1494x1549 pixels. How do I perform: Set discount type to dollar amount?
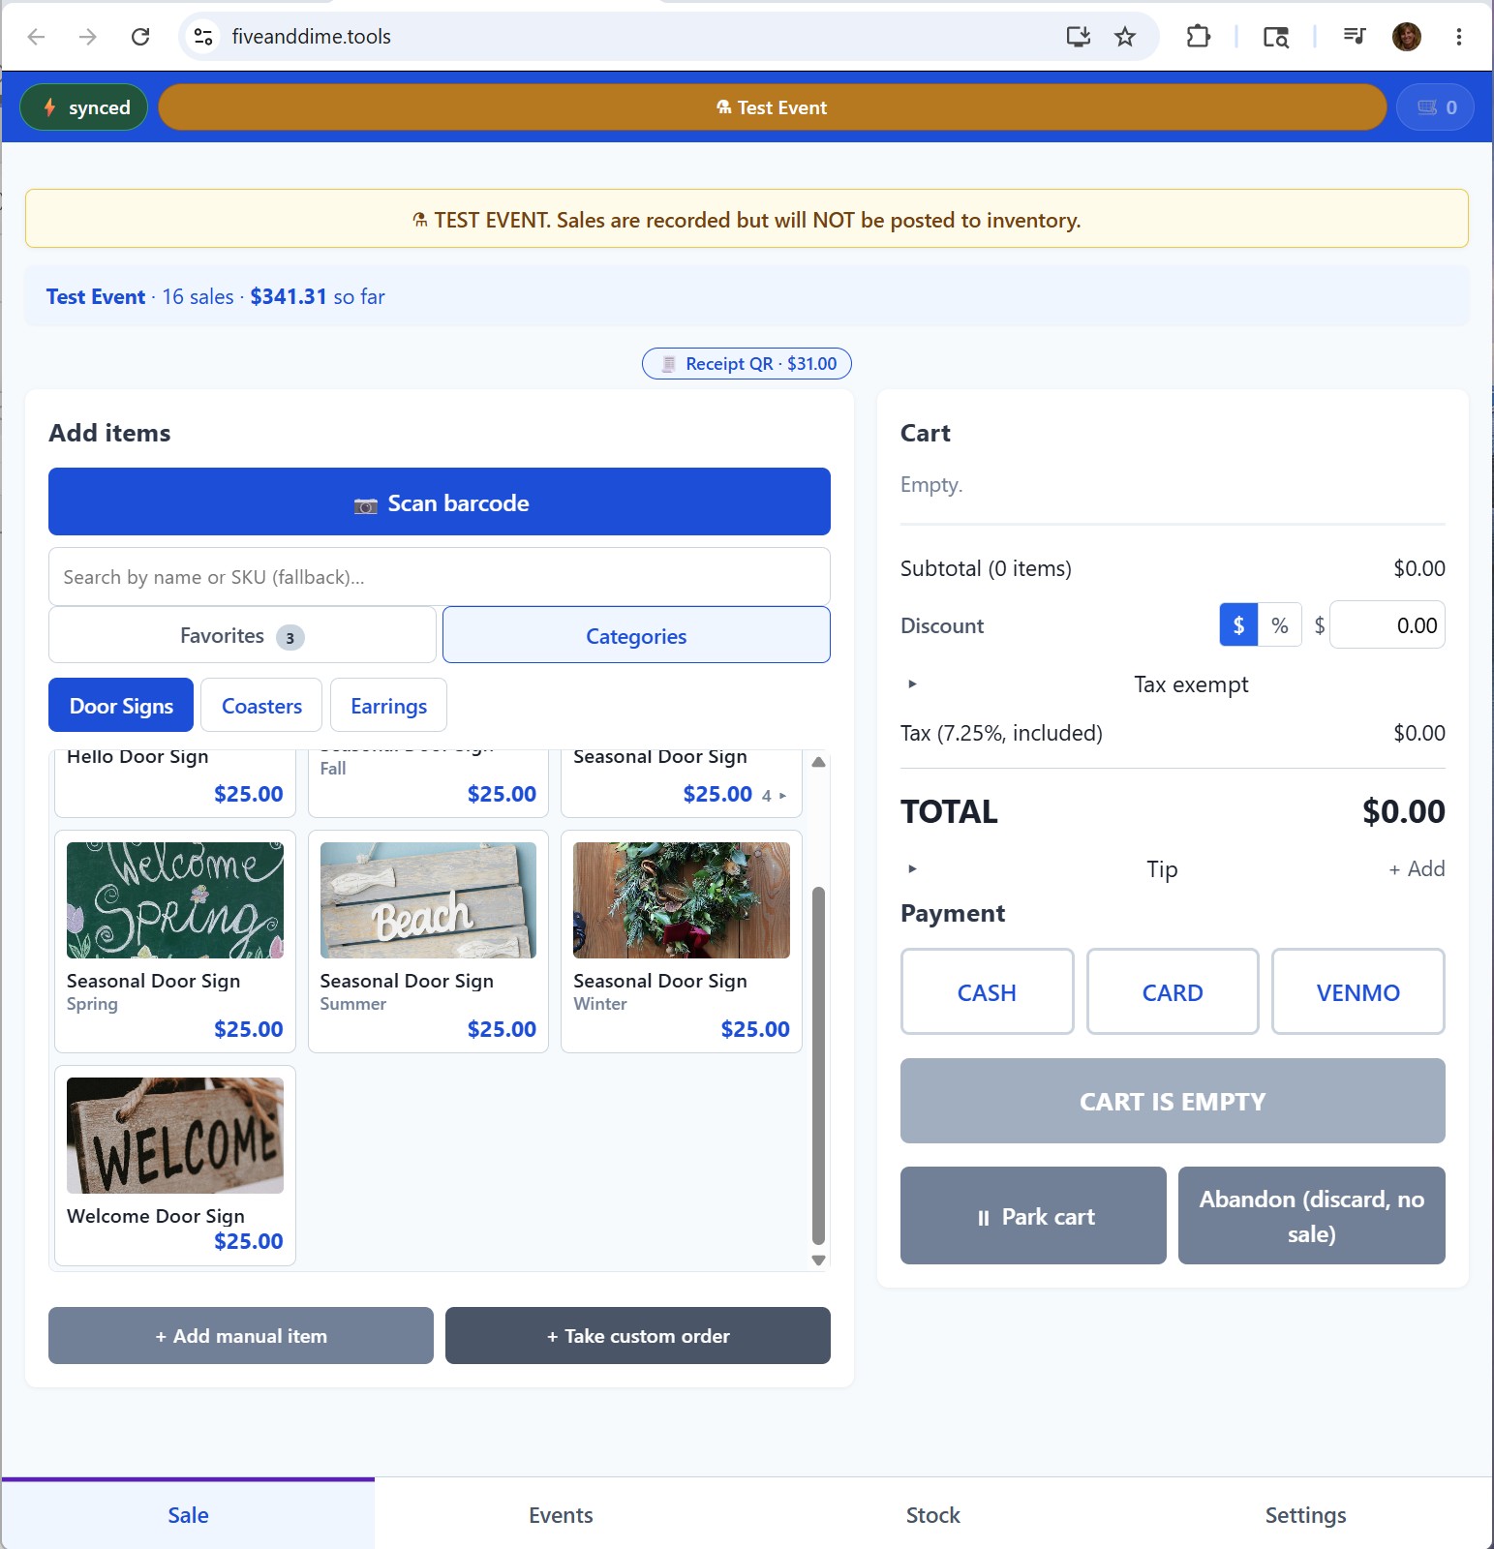pos(1238,625)
